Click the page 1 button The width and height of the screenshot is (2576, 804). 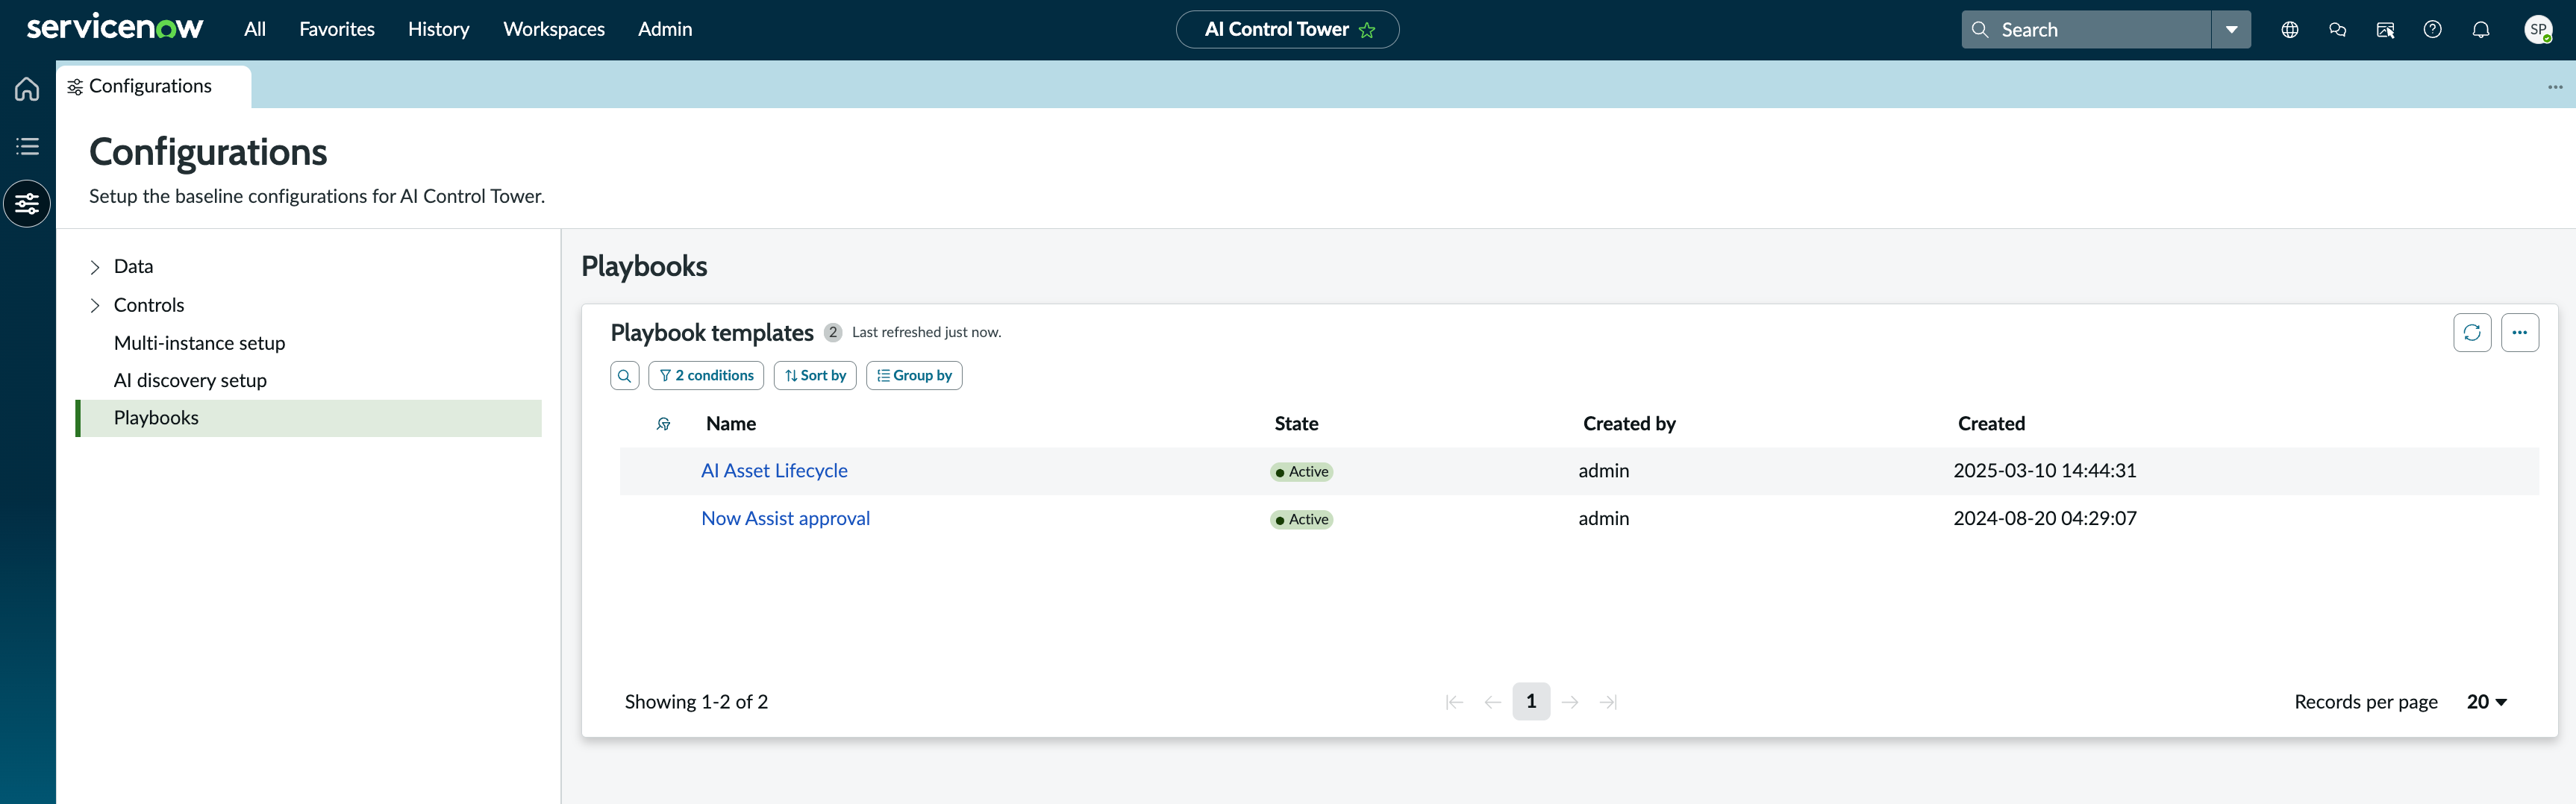click(x=1531, y=702)
